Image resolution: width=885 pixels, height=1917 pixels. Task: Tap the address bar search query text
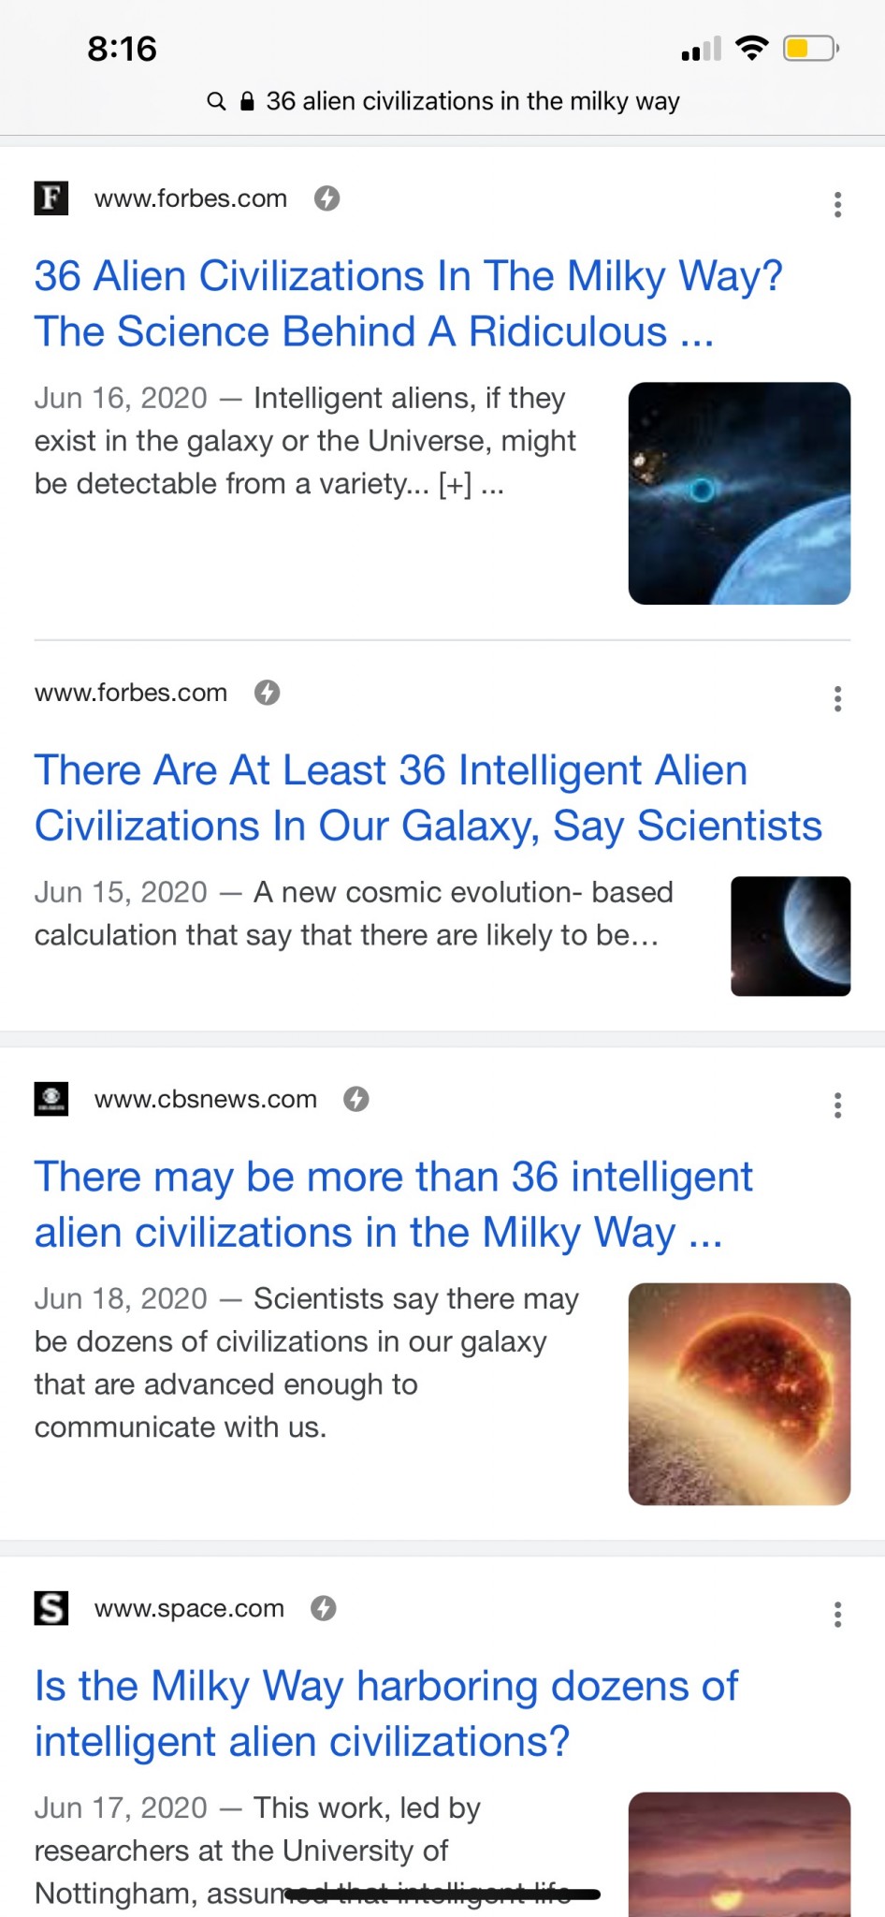coord(472,101)
